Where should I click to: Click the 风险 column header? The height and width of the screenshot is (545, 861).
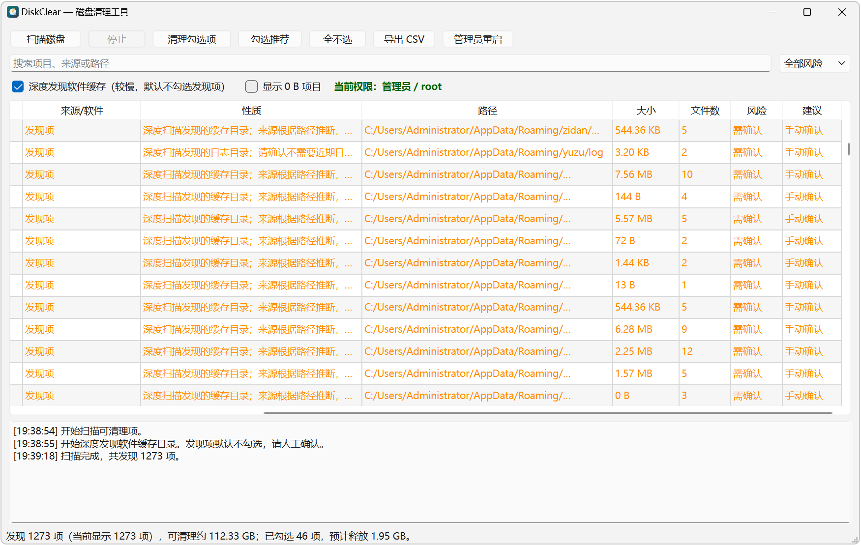pyautogui.click(x=756, y=111)
